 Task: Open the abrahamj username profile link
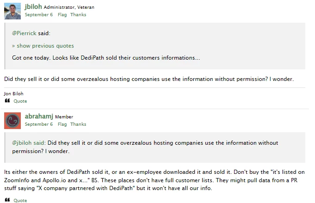39,117
